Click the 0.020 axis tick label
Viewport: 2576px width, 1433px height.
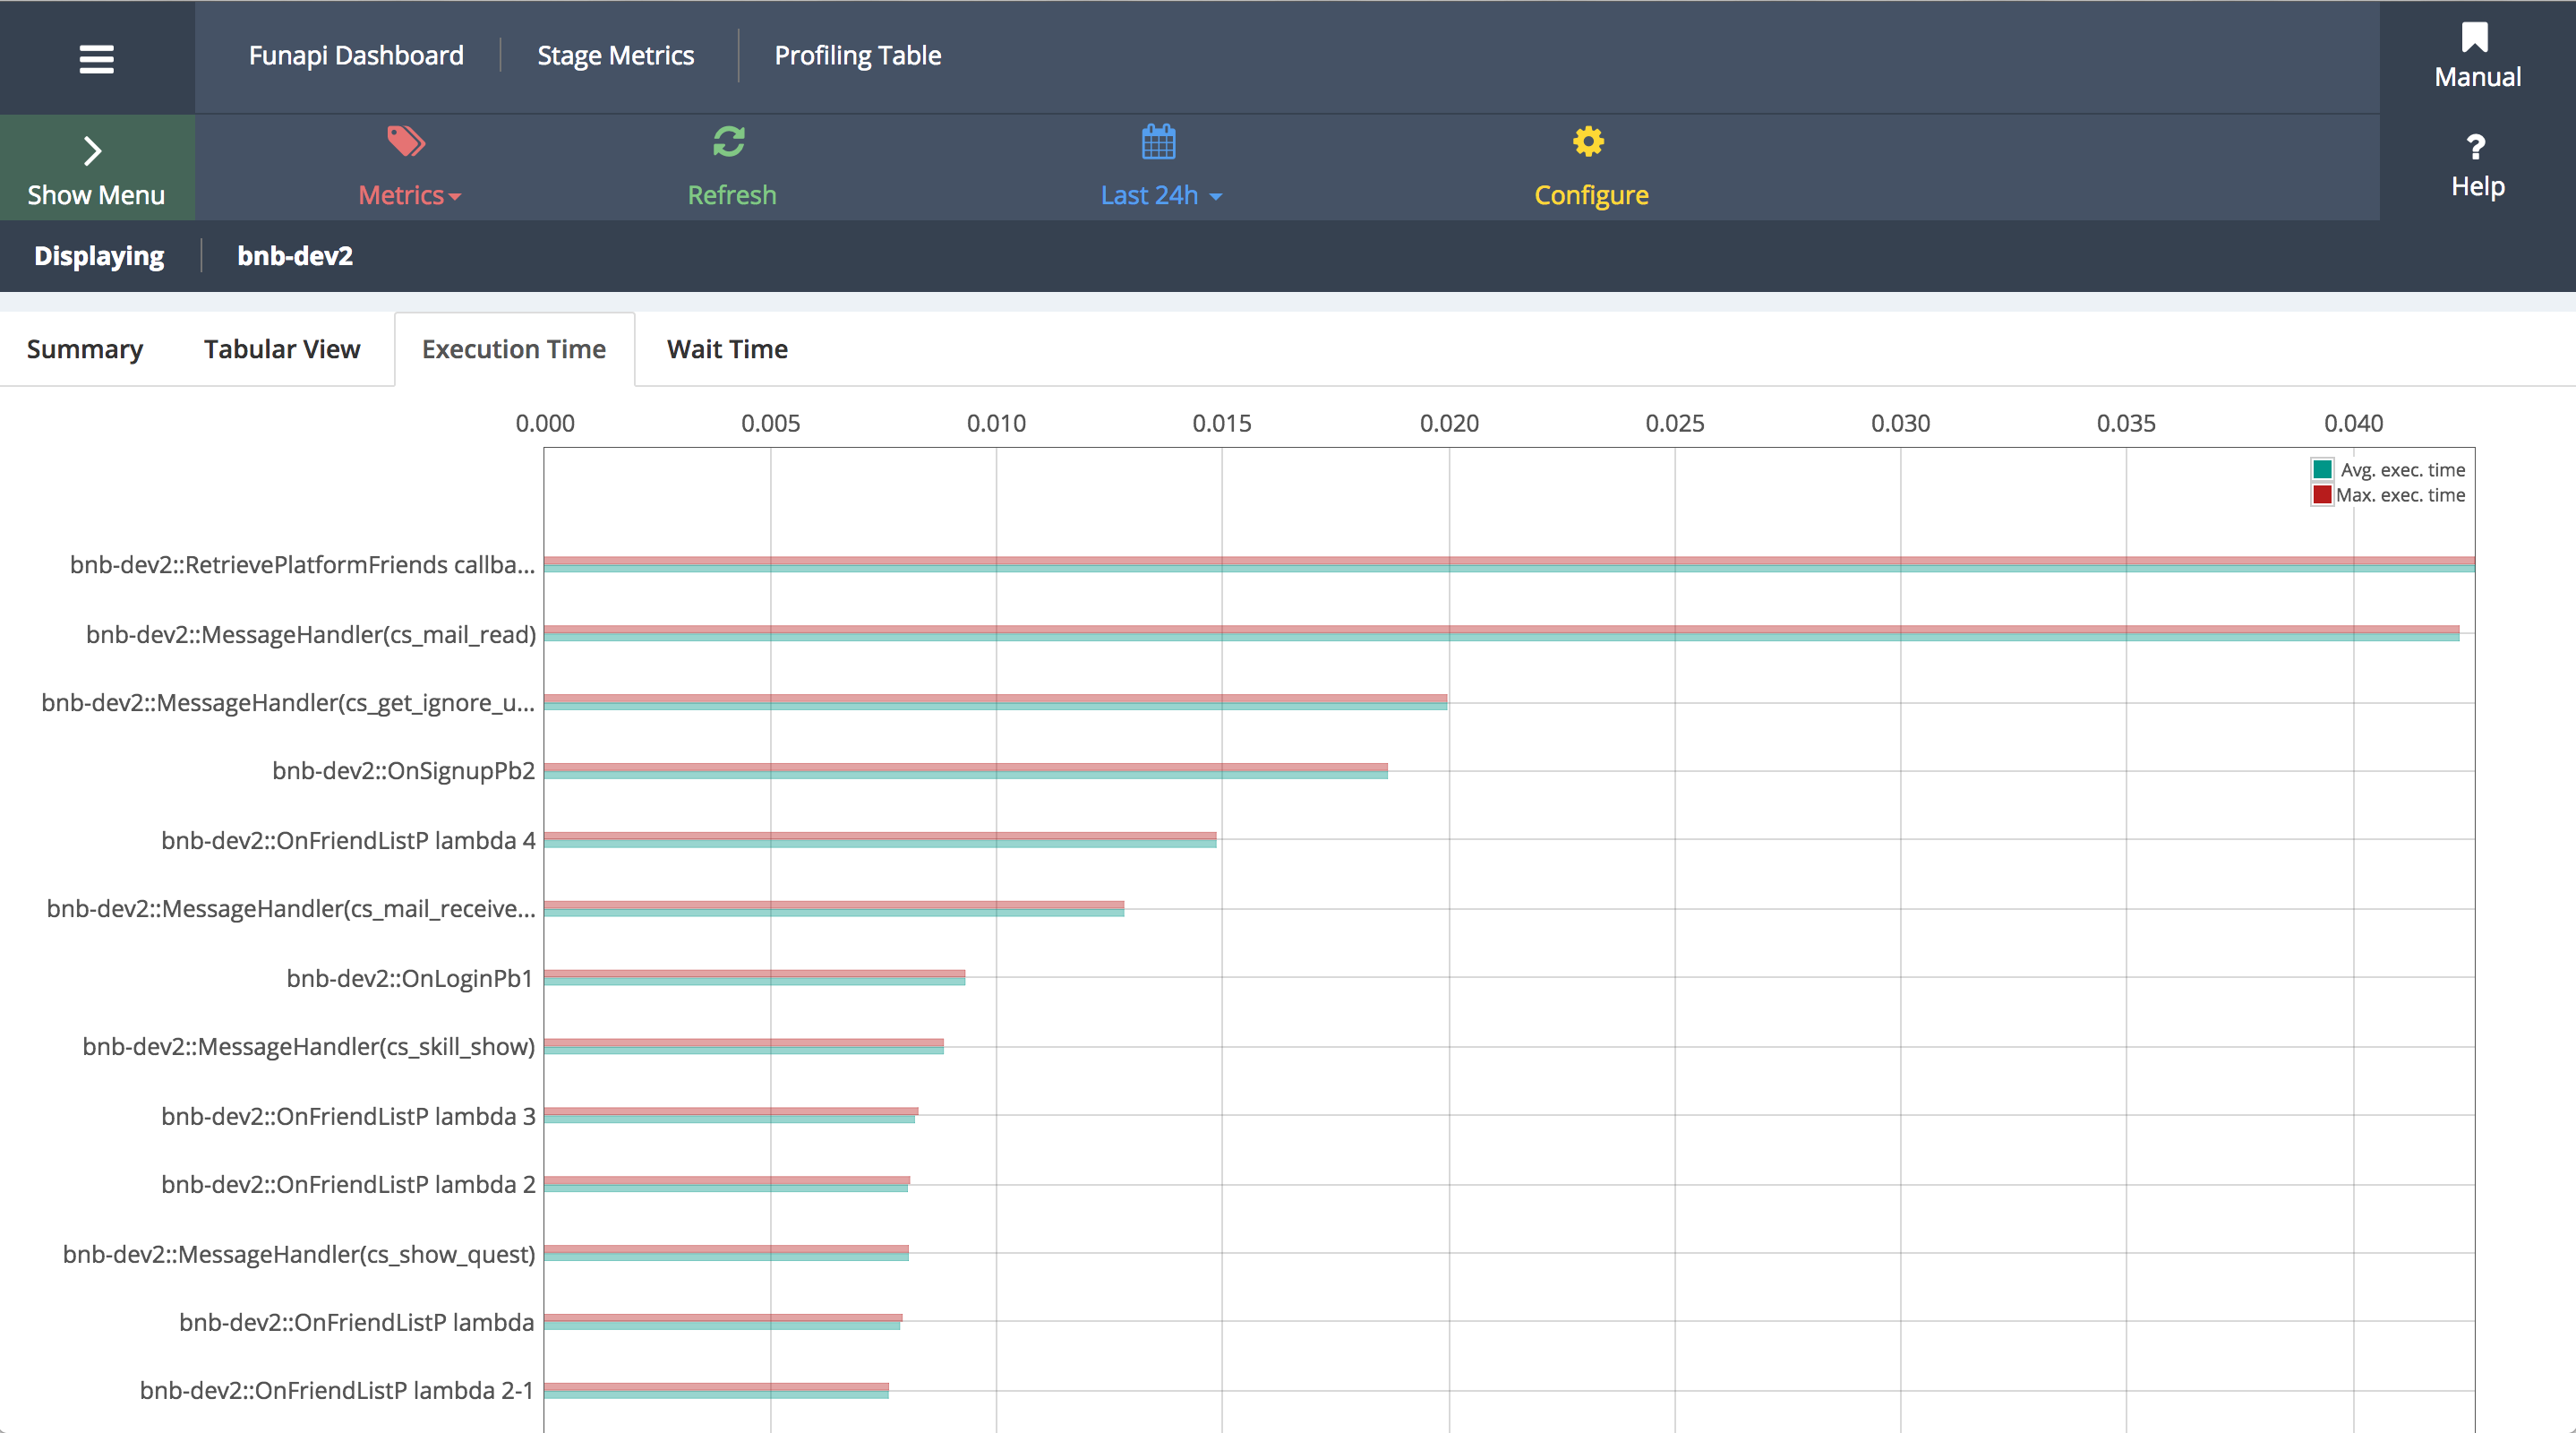(x=1449, y=423)
